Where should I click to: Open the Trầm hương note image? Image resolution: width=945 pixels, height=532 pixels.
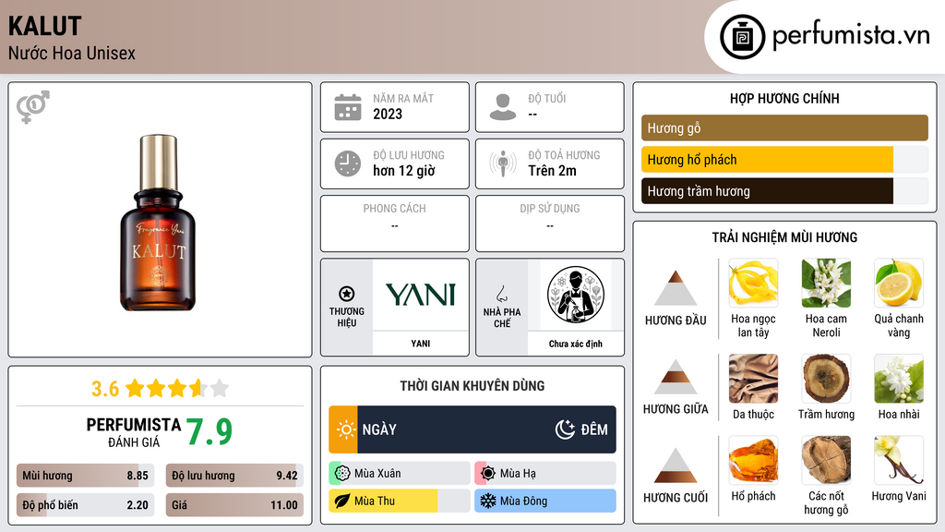point(826,379)
